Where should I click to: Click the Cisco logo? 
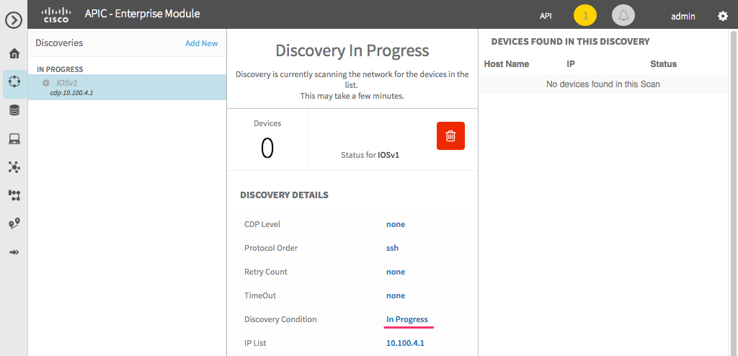tap(56, 14)
